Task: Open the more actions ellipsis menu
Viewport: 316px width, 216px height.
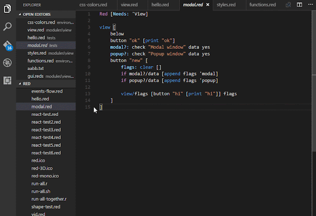Action: 311,4
